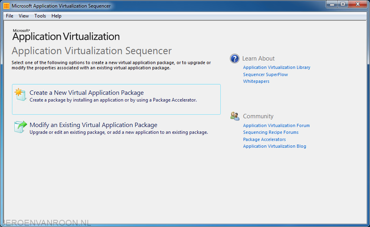Visit the Application Virtualization Forum link
The width and height of the screenshot is (370, 227).
click(x=276, y=125)
